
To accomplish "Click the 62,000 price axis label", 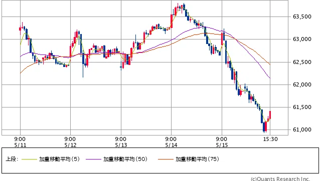I will coord(302,84).
